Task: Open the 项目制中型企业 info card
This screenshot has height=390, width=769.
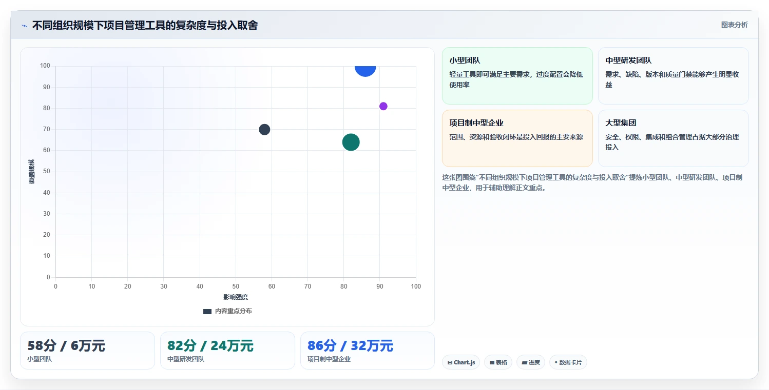Action: coord(517,138)
